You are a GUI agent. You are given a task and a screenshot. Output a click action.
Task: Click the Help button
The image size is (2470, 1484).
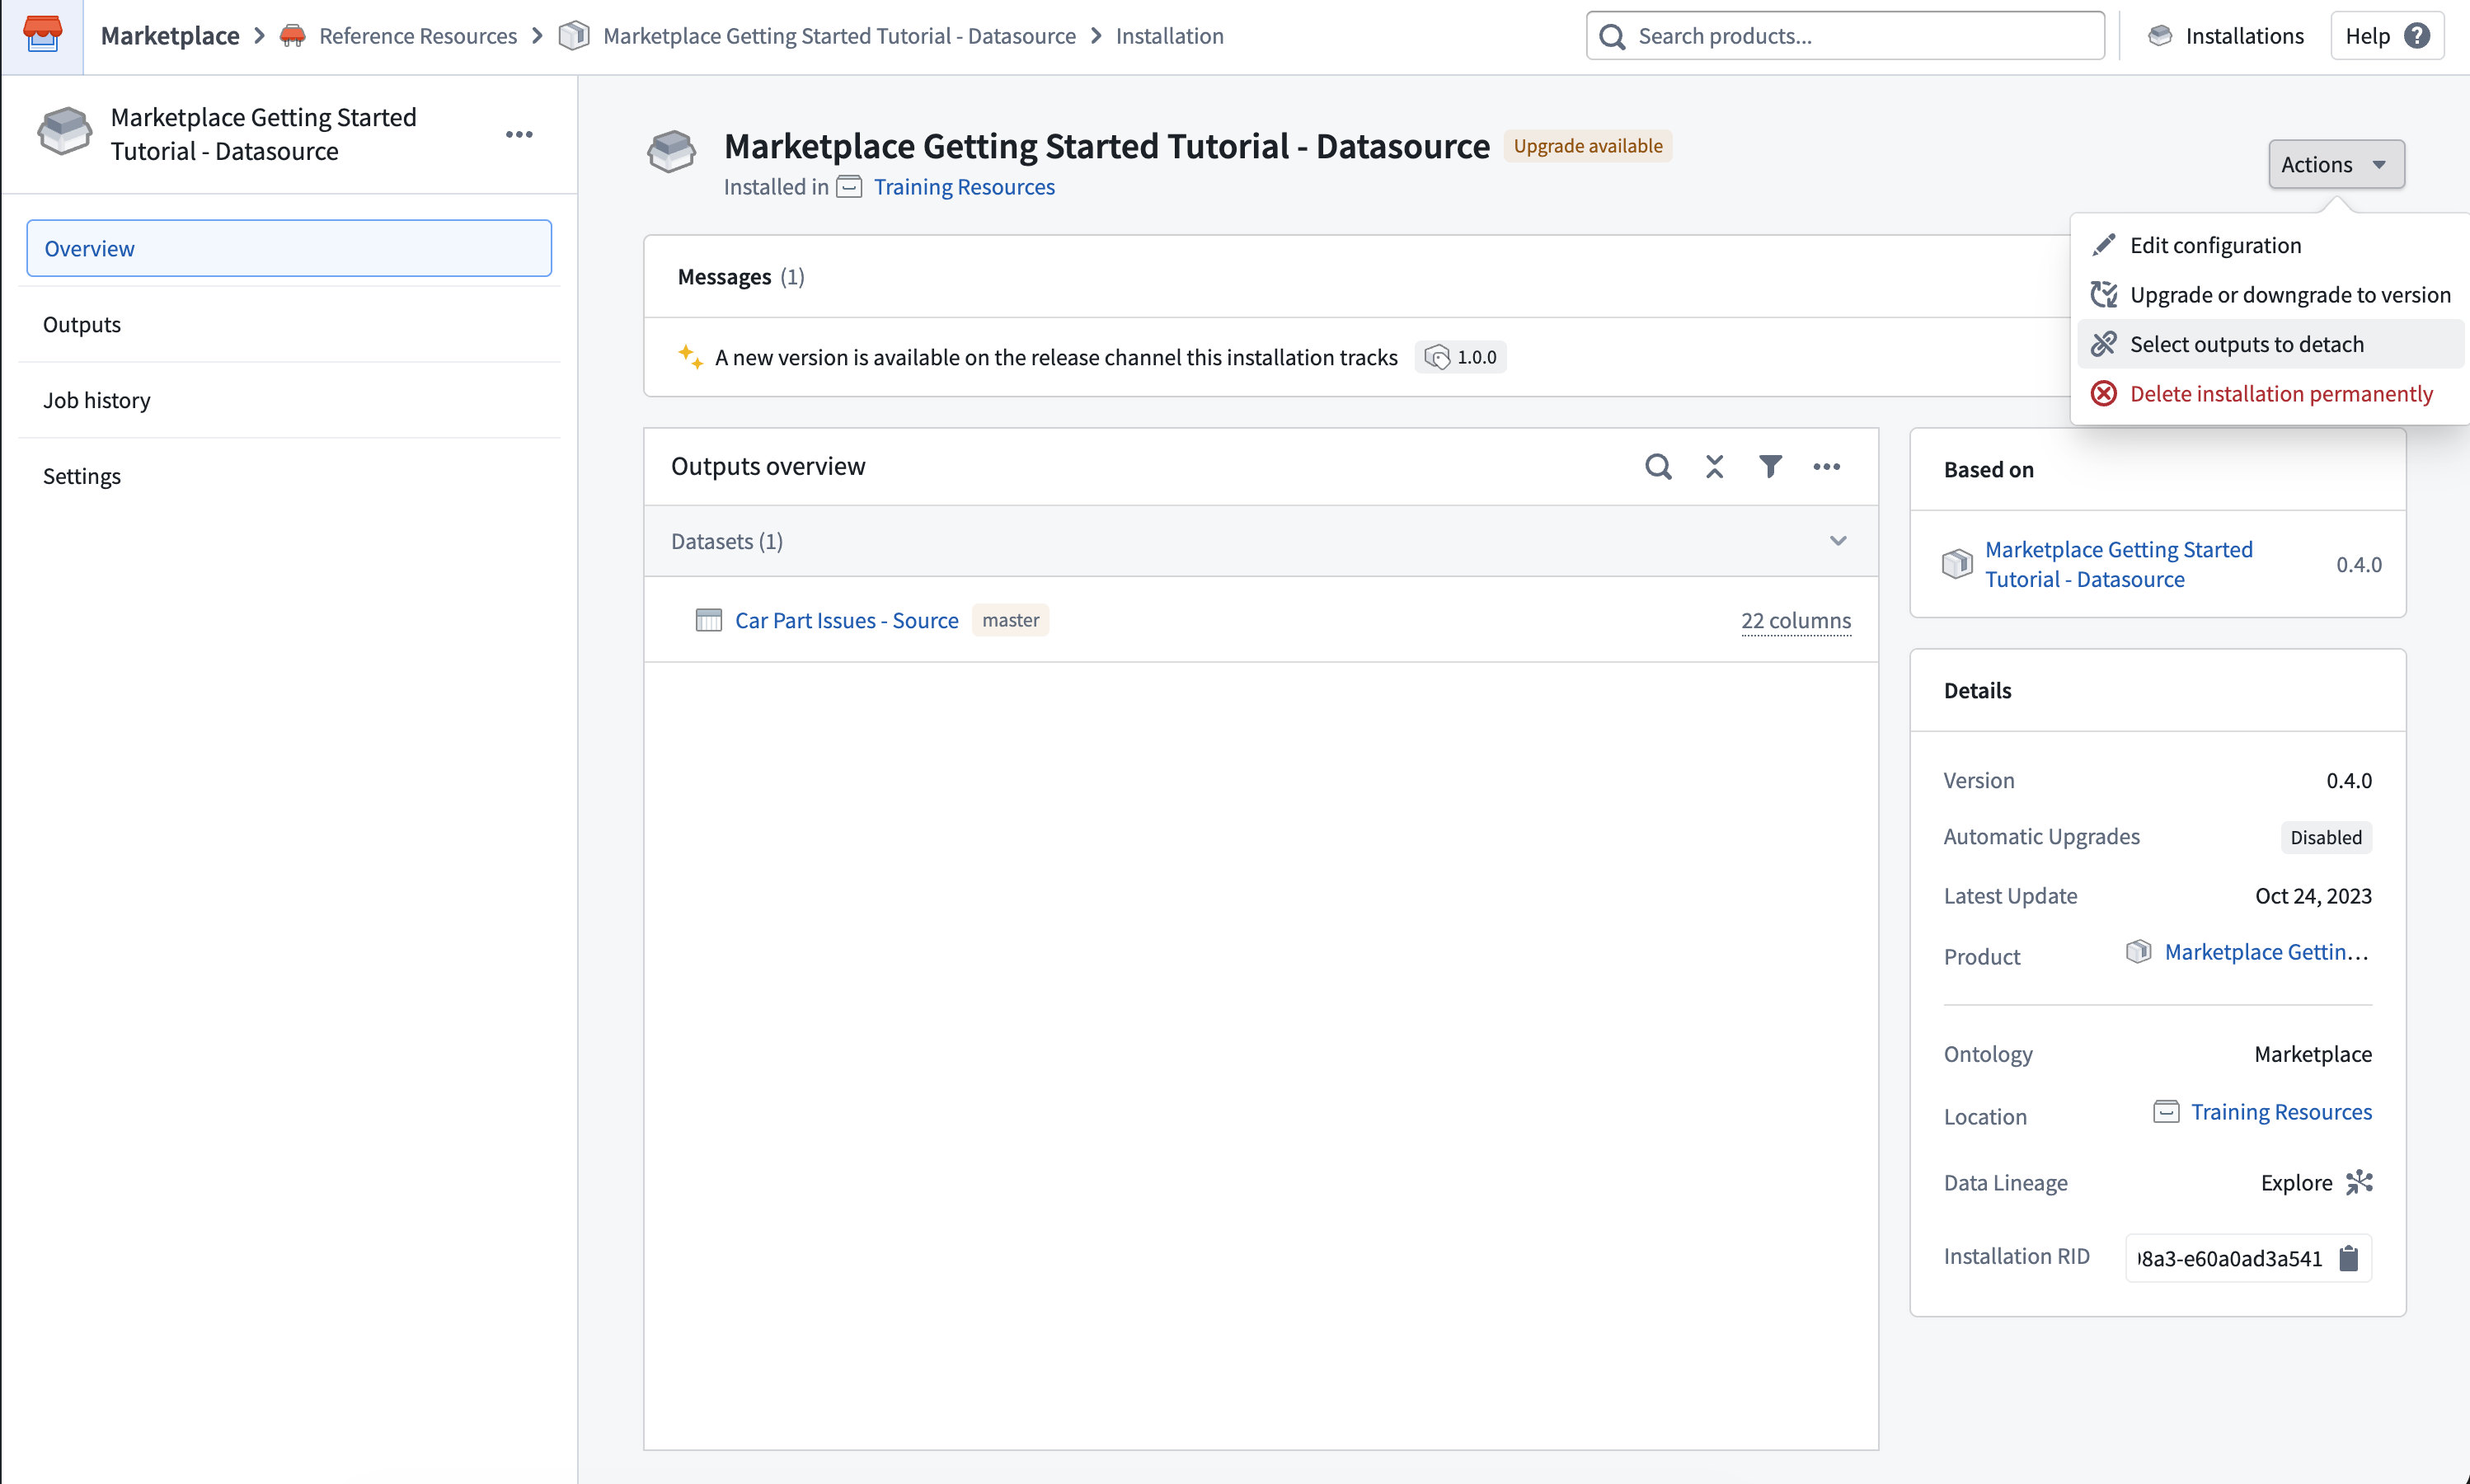click(2387, 36)
